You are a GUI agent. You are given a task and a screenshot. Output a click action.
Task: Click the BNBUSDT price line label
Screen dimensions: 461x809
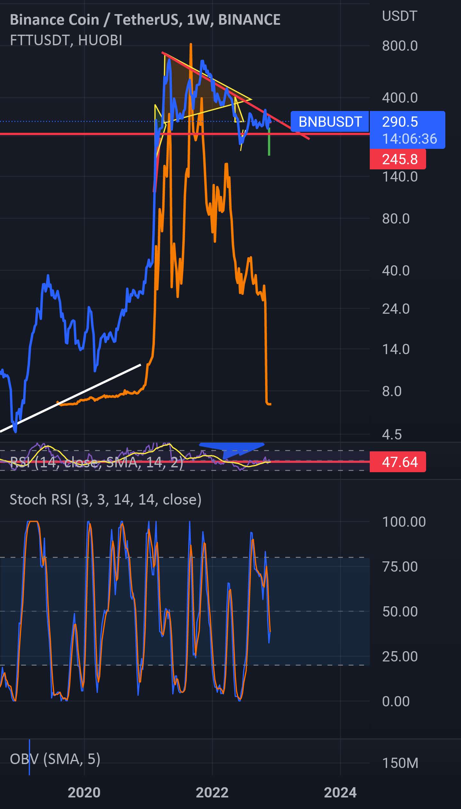[x=330, y=122]
